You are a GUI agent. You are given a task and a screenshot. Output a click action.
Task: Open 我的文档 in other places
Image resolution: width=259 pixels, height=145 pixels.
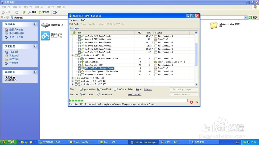point(14,55)
